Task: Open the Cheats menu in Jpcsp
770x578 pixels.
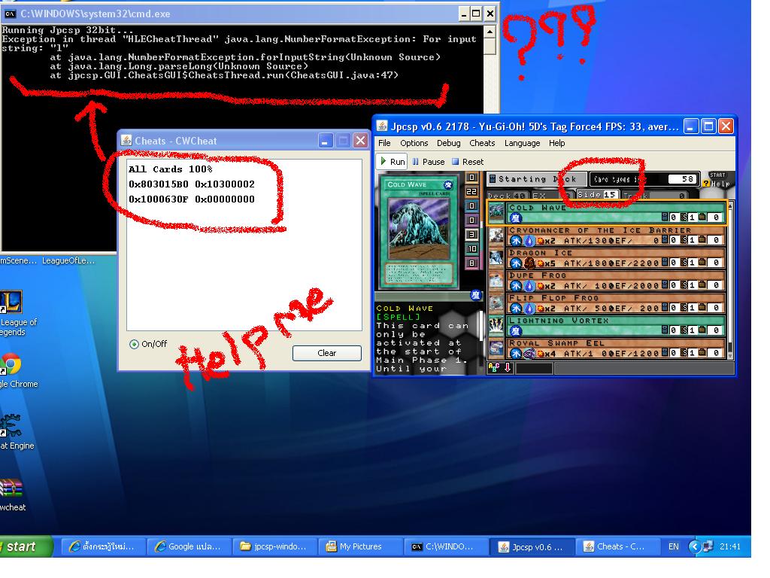Action: (482, 143)
